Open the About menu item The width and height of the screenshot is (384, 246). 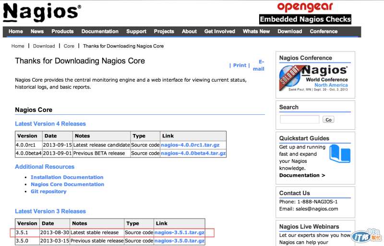click(189, 31)
